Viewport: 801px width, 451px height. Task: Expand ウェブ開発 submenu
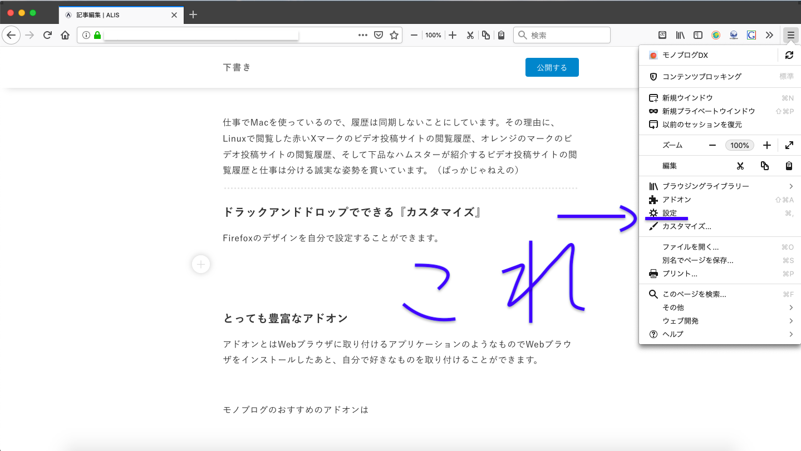(x=720, y=321)
